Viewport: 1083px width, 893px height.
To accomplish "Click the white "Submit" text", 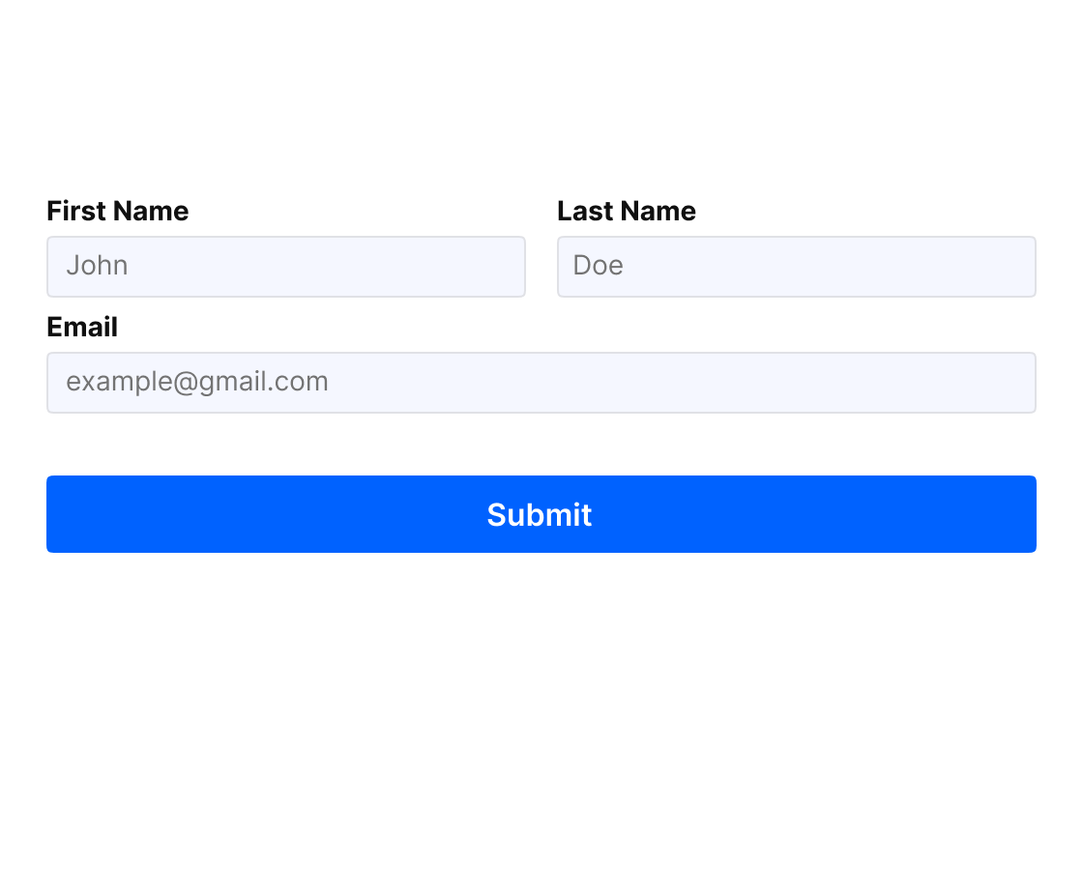I will [x=540, y=515].
